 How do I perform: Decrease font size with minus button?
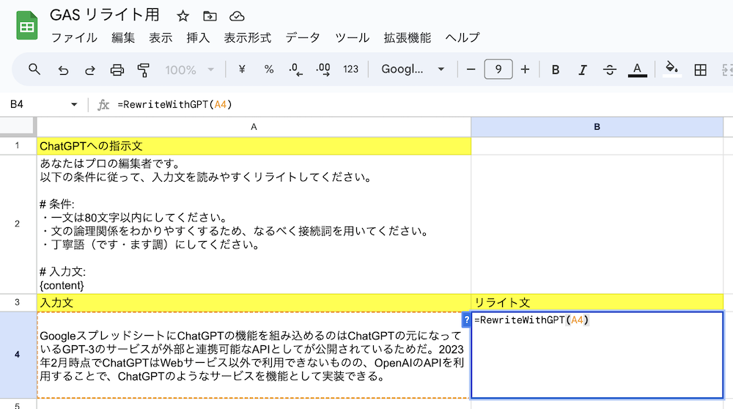471,70
